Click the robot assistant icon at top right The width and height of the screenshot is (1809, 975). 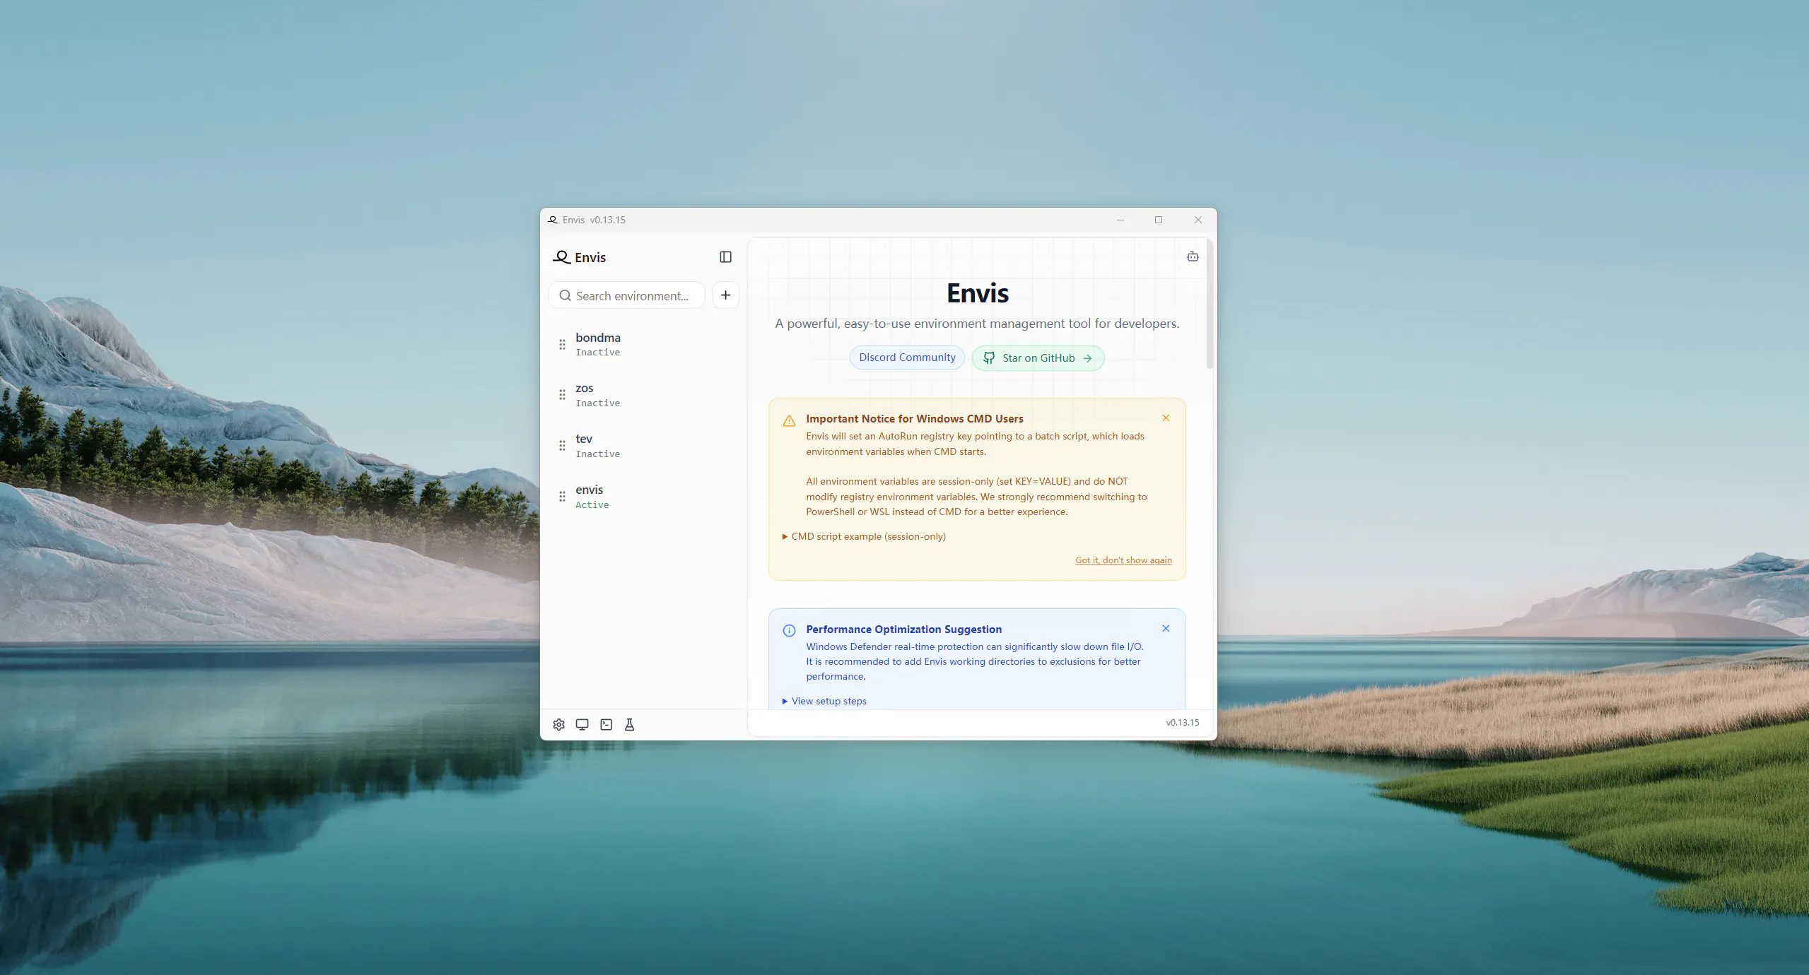click(x=1193, y=256)
